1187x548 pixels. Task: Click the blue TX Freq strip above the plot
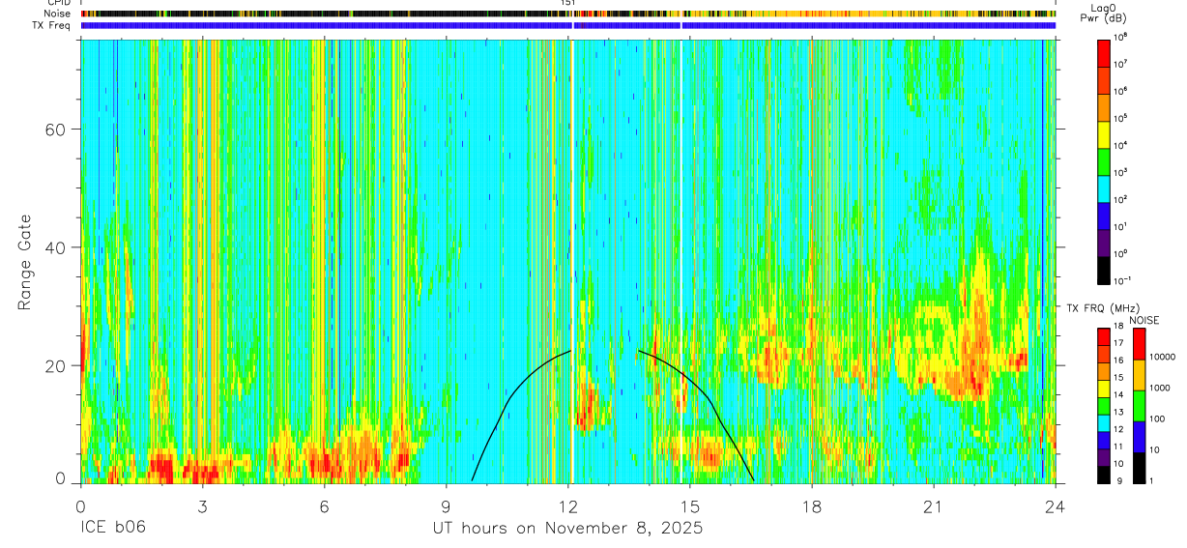click(x=567, y=25)
